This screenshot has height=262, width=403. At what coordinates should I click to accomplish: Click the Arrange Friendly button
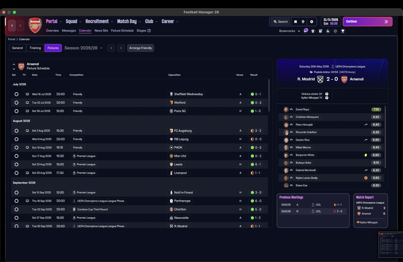(141, 48)
